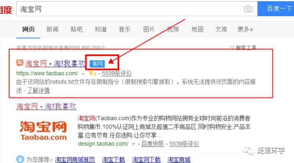The image size is (294, 163).
Task: Click the Baidu logo
Action: [x=6, y=10]
